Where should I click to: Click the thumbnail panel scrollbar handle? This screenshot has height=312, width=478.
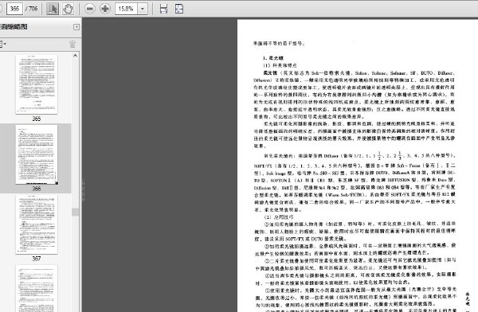[75, 212]
